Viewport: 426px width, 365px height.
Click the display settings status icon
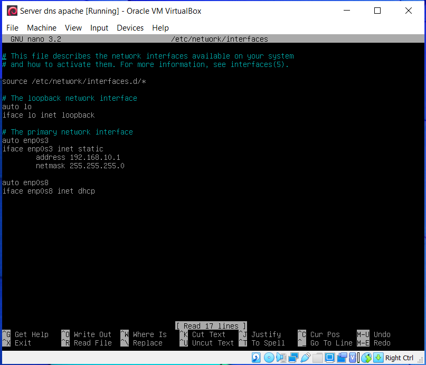(x=330, y=358)
